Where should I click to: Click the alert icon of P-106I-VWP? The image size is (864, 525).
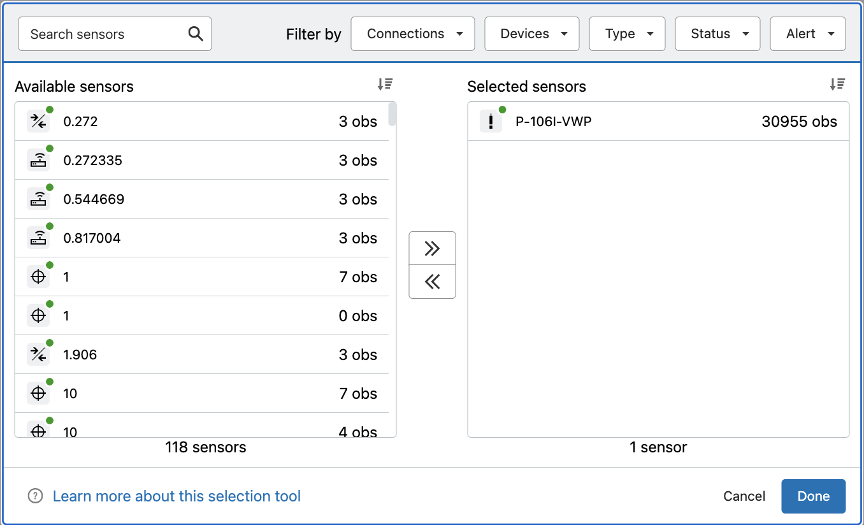(x=491, y=122)
